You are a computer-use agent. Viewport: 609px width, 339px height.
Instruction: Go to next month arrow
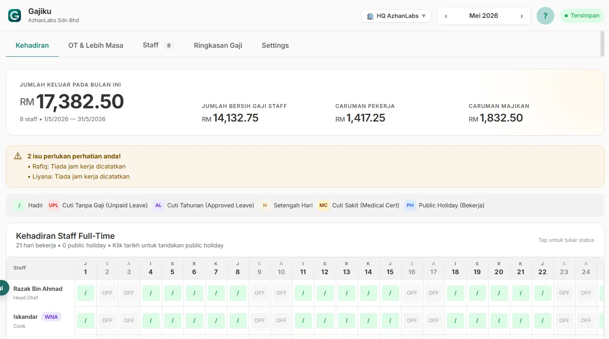(x=522, y=16)
